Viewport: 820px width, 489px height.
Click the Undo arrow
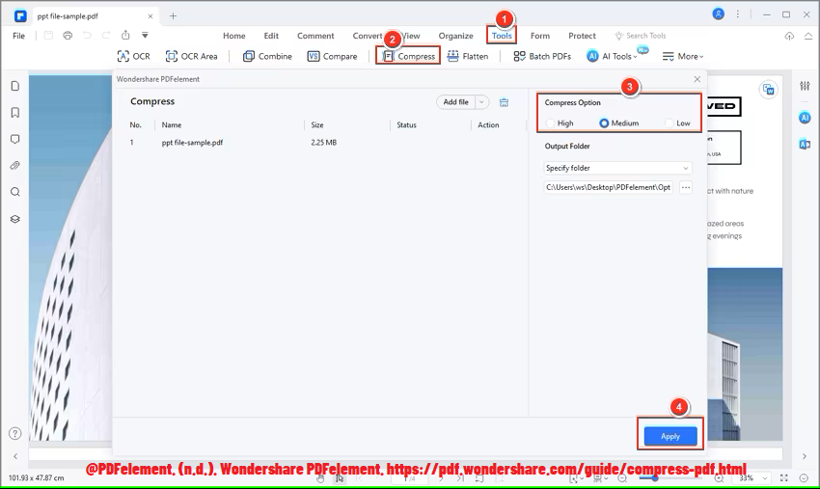pyautogui.click(x=87, y=36)
